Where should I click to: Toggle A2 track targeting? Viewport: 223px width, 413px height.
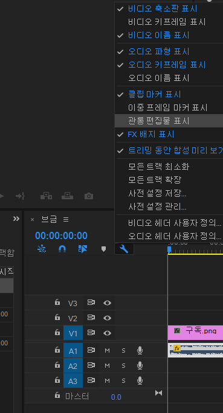click(73, 365)
